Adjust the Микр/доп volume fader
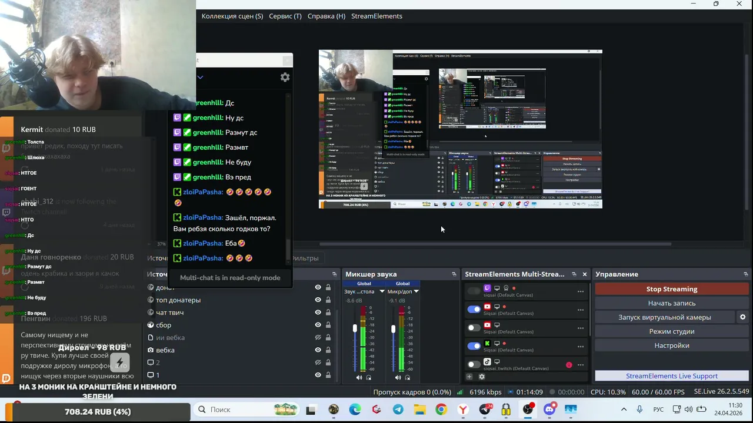 click(x=394, y=329)
